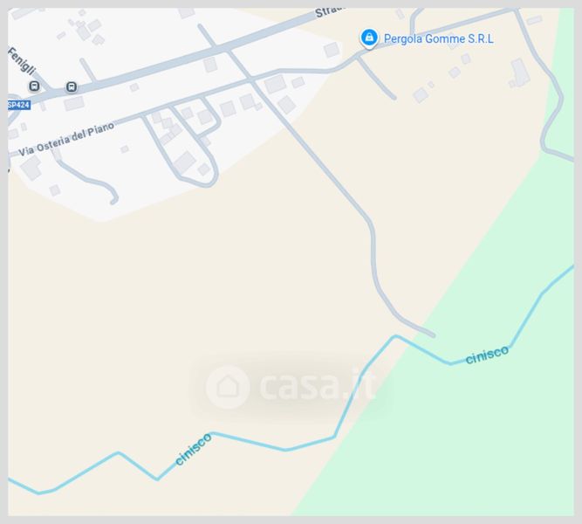
Task: Click the Via Osteria del Piano label
Action: 66,139
